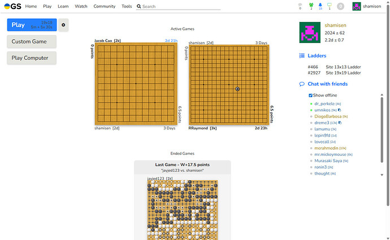390x240 pixels.
Task: Open the friends online icon in navbar
Action: (x=310, y=6)
